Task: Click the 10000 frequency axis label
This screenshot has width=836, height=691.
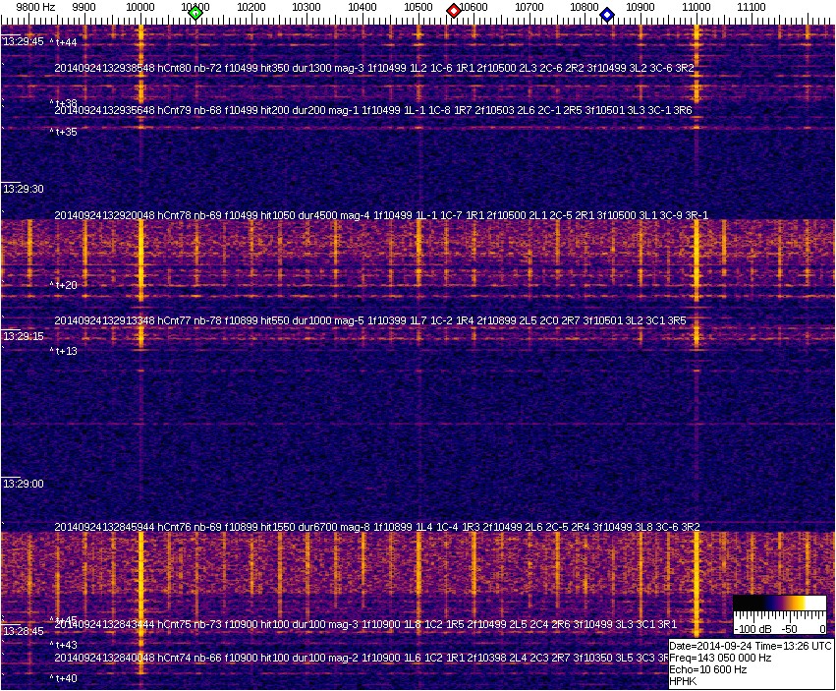Action: (x=140, y=7)
